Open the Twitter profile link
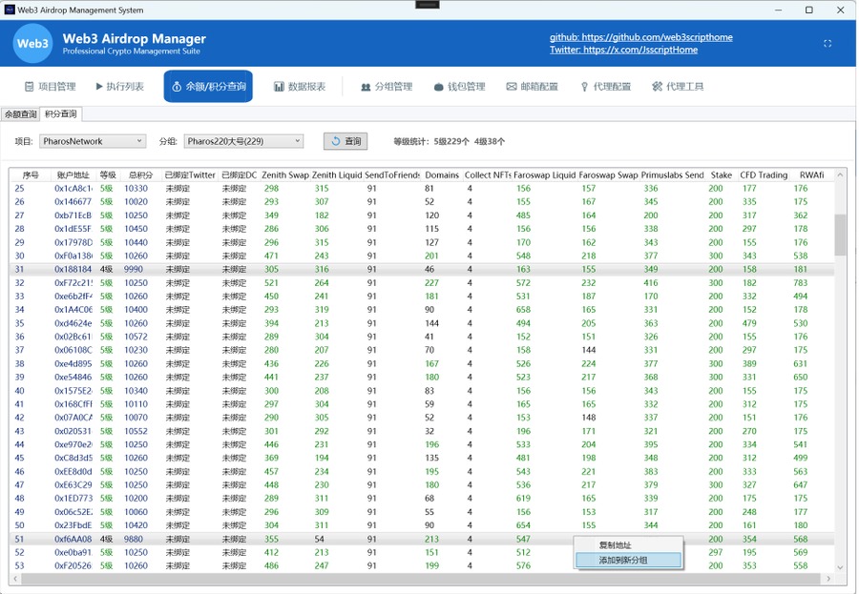859x594 pixels. [623, 50]
